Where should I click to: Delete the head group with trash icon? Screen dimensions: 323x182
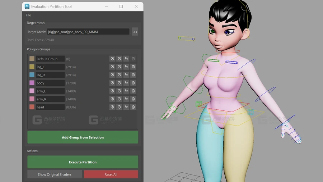133,107
